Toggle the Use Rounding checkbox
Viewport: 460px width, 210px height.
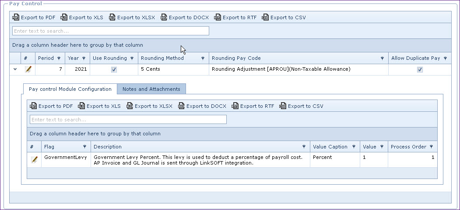tap(114, 69)
